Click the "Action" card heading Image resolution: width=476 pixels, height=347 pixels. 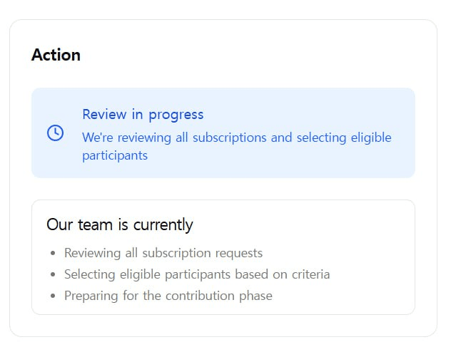tap(56, 55)
